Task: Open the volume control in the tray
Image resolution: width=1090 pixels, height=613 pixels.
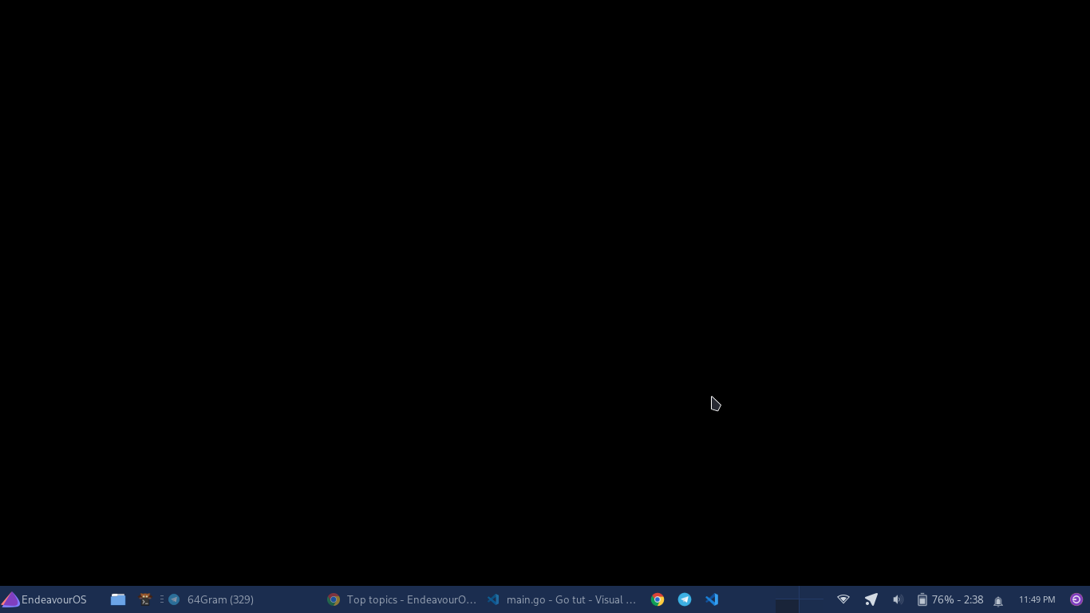Action: tap(898, 599)
